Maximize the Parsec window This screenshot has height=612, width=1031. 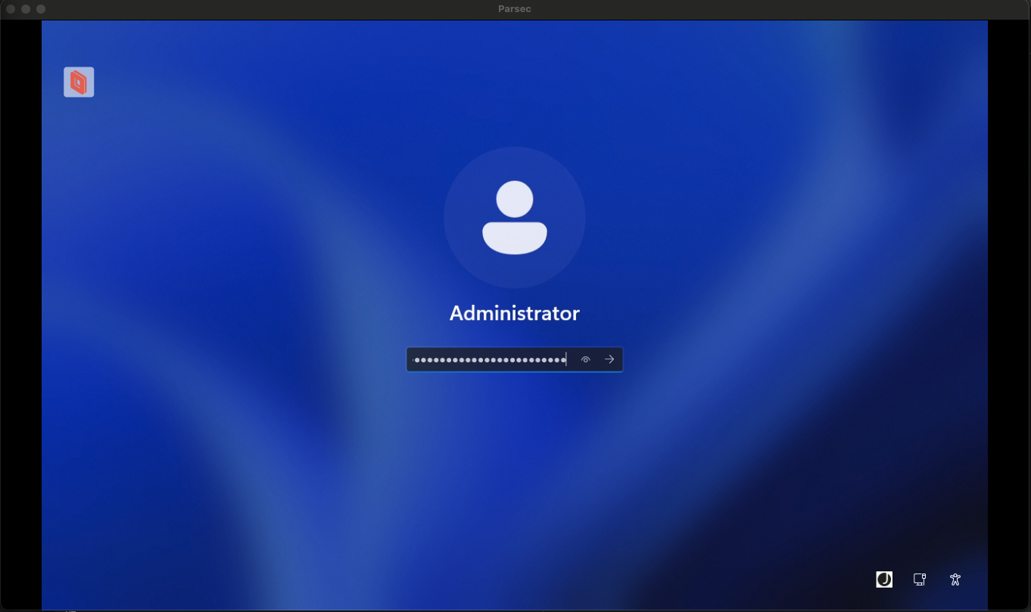click(x=41, y=9)
